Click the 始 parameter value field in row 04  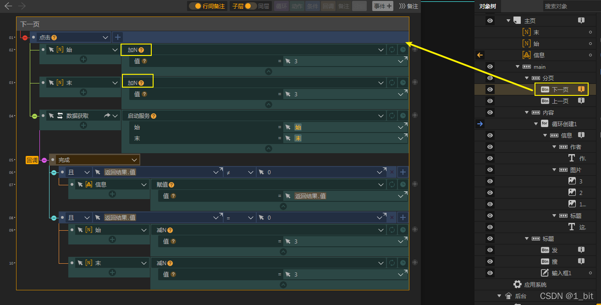click(x=345, y=127)
